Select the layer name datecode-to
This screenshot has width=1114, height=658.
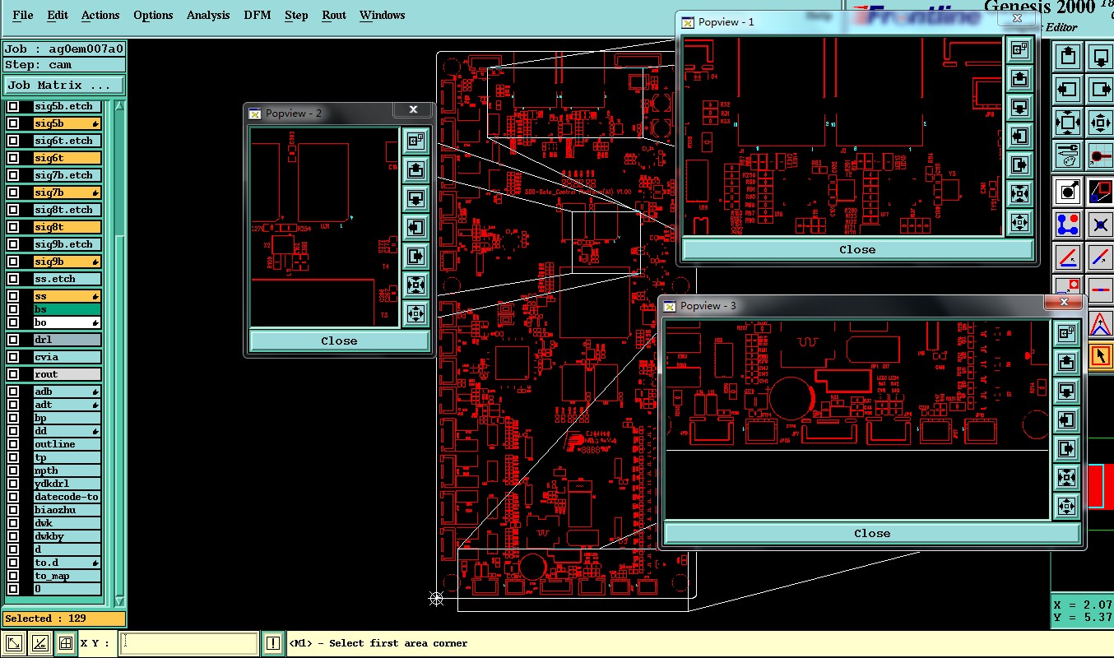(x=67, y=497)
